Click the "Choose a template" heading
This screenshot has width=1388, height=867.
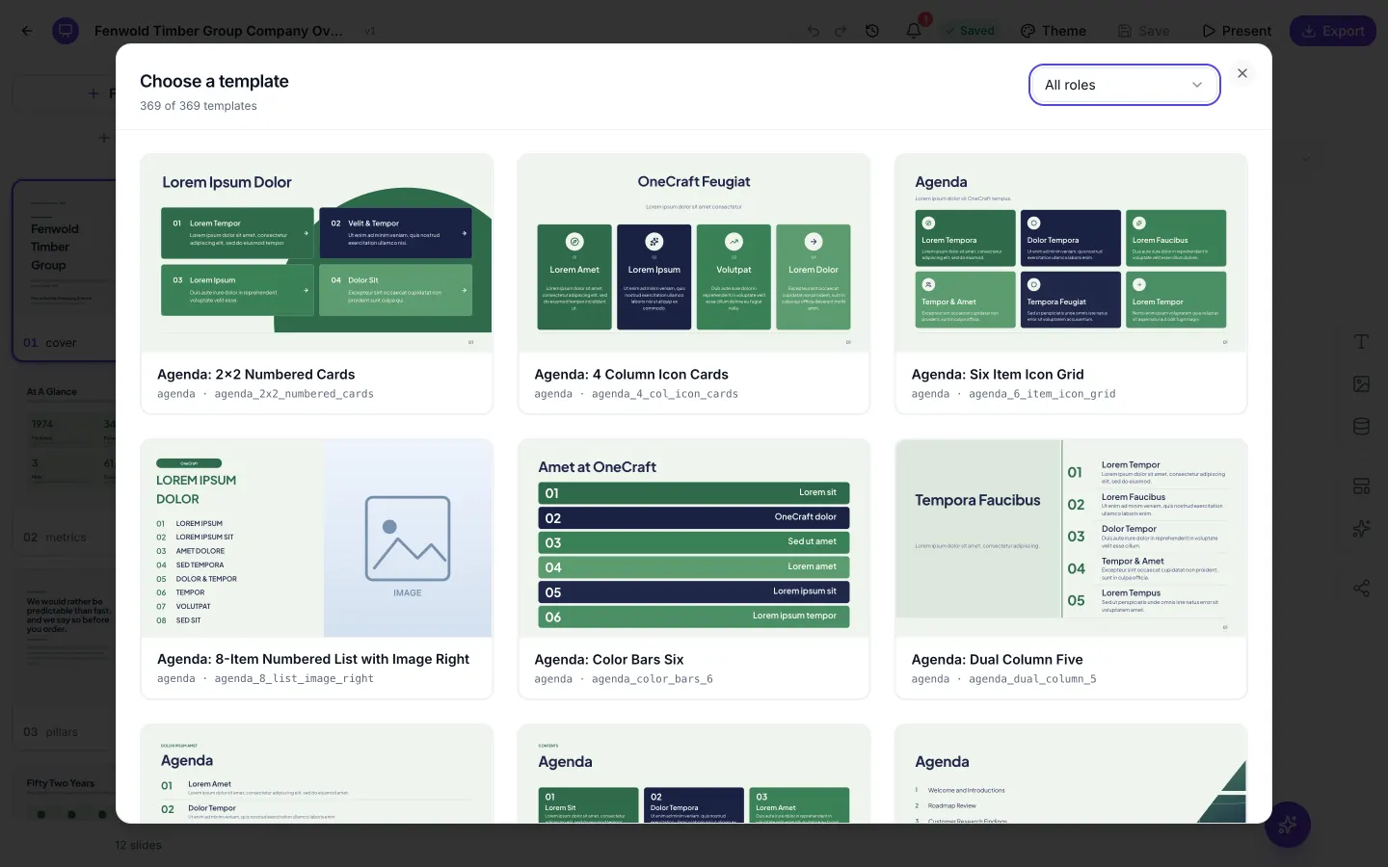coord(214,81)
